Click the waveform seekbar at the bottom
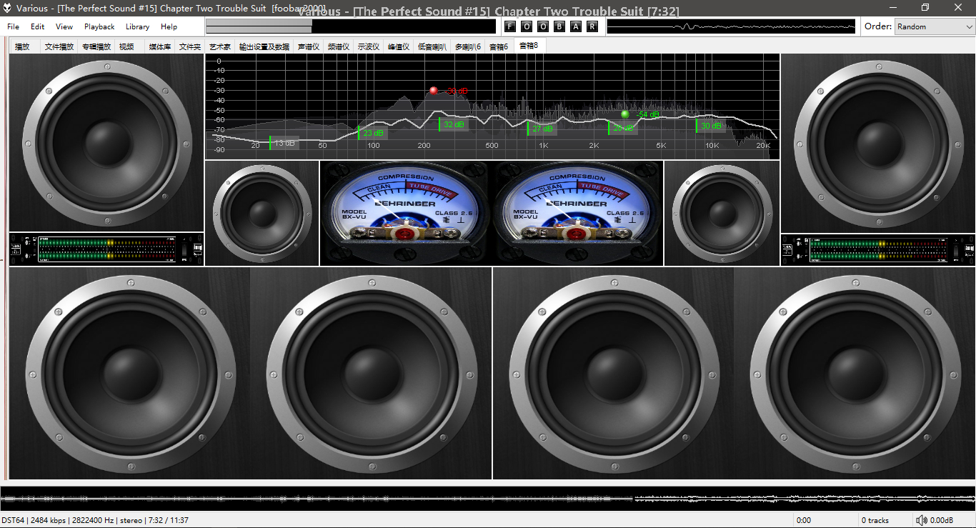 point(488,498)
